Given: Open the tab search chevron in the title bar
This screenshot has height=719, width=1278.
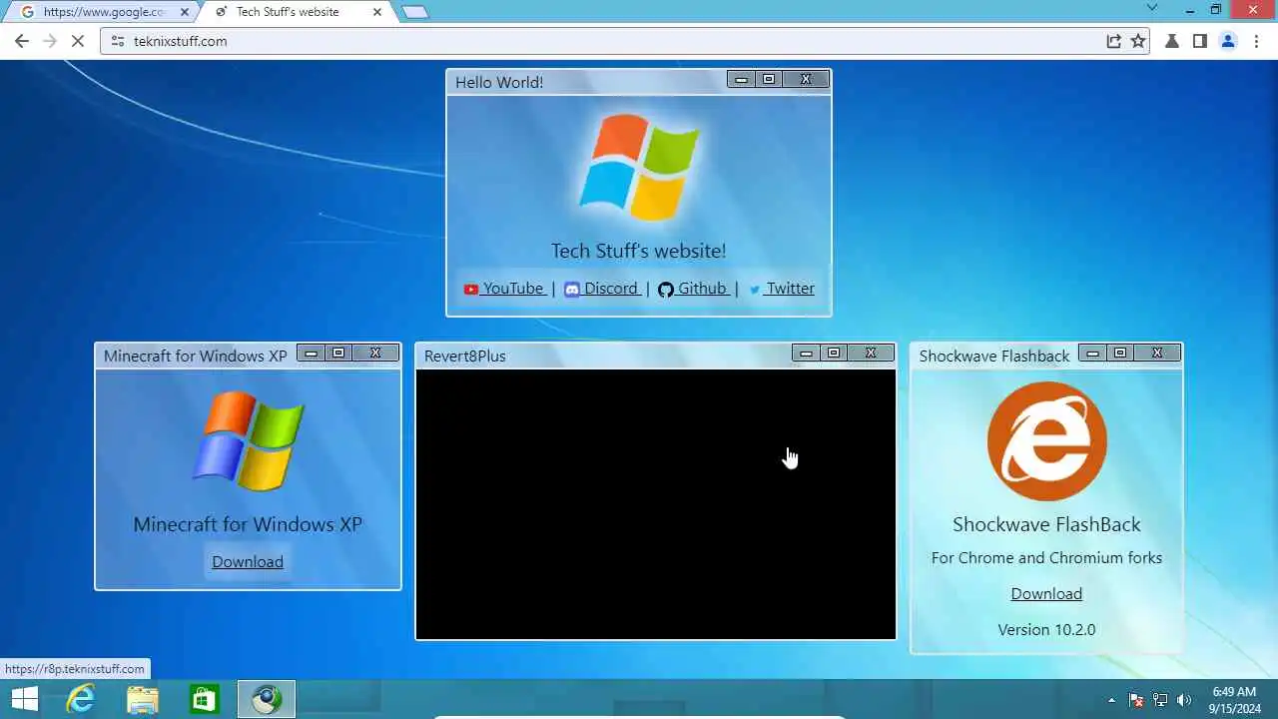Looking at the screenshot, I should (x=1151, y=9).
